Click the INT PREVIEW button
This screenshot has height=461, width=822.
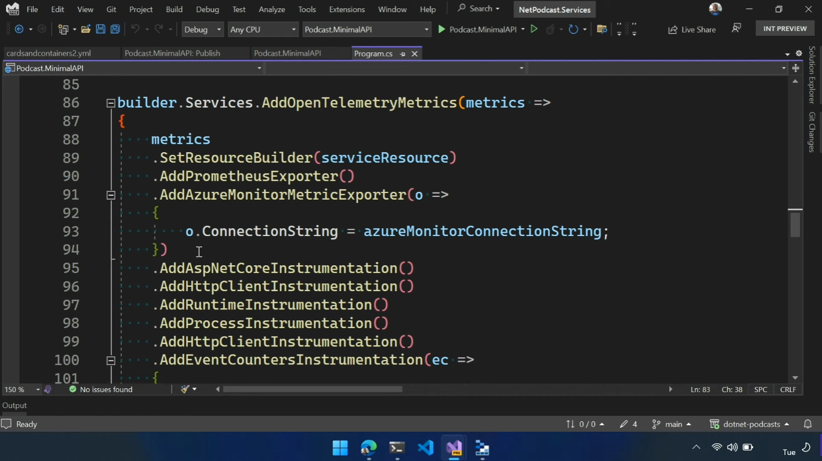click(785, 29)
